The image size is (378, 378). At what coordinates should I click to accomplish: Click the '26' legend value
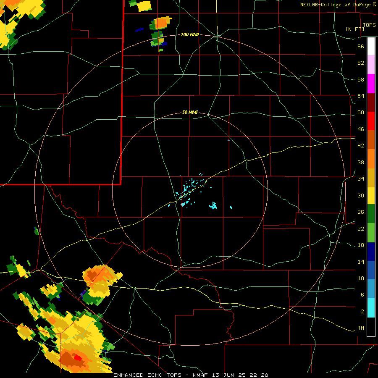tap(361, 212)
